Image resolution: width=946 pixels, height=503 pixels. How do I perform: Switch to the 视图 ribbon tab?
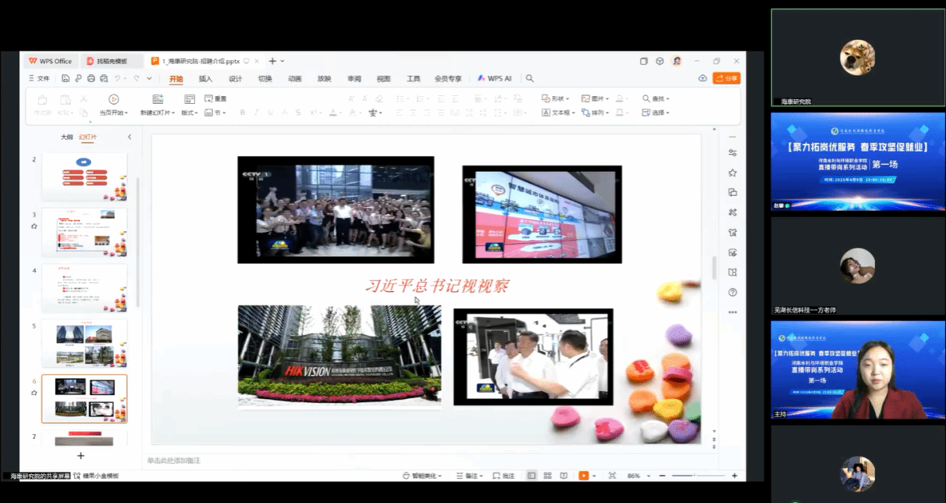click(x=383, y=79)
